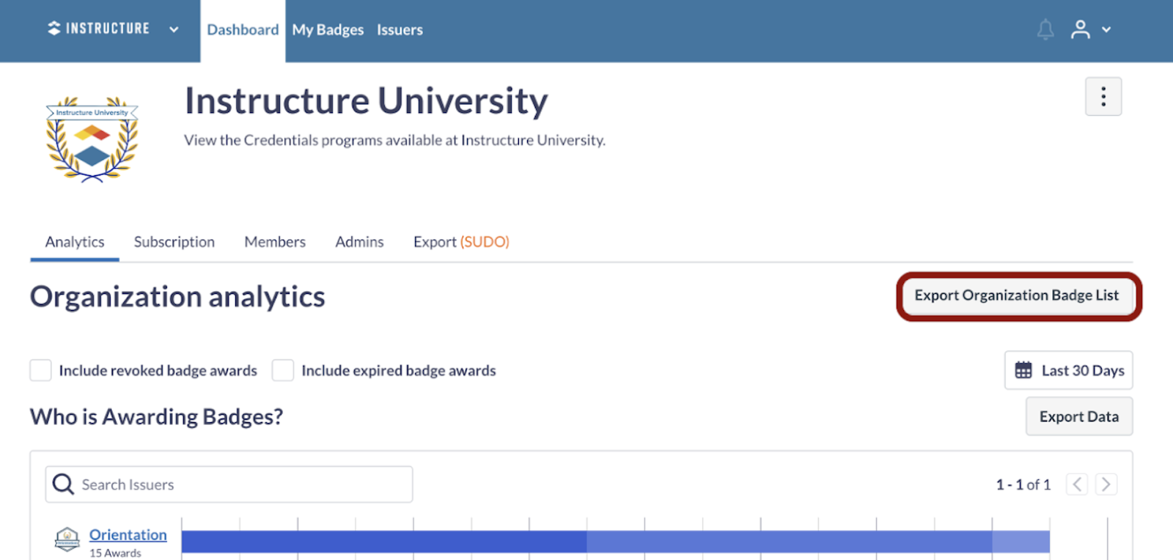This screenshot has height=560, width=1173.
Task: Click the calendar icon beside Last 30 Days
Action: point(1023,370)
